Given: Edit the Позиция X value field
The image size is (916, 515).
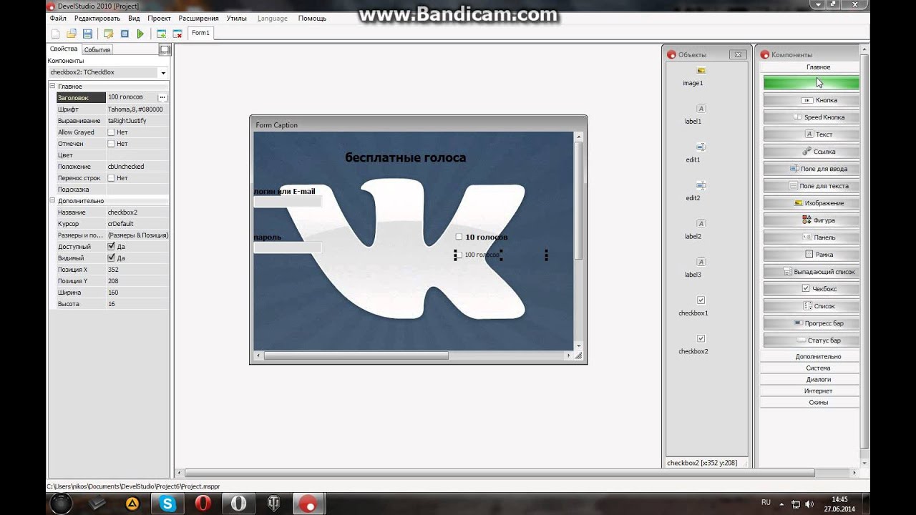Looking at the screenshot, I should click(137, 270).
